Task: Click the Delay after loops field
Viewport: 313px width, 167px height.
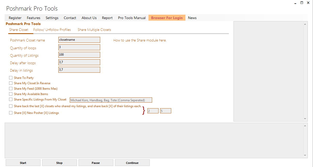Action: point(79,62)
